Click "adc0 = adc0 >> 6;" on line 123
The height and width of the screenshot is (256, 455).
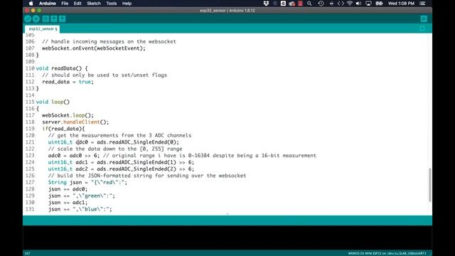tap(74, 156)
